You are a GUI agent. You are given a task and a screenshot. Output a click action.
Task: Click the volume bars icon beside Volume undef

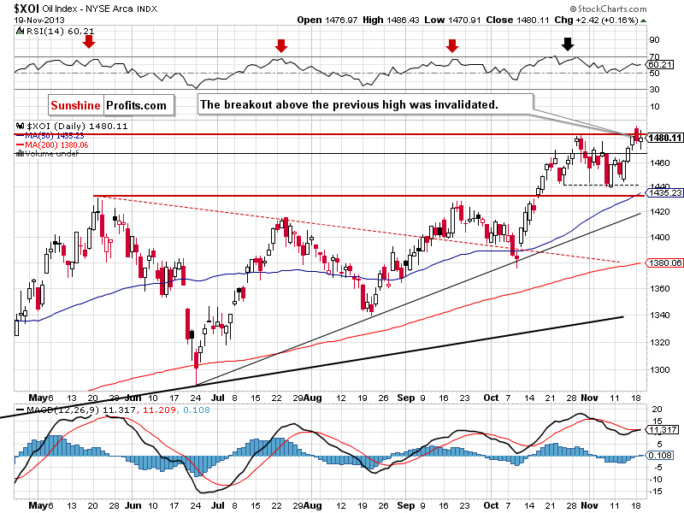[20, 154]
